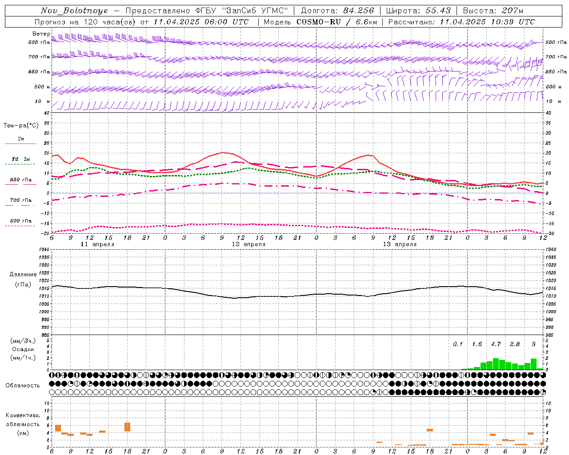Select the 500 м wind level label on the left
The width and height of the screenshot is (569, 455).
point(42,87)
